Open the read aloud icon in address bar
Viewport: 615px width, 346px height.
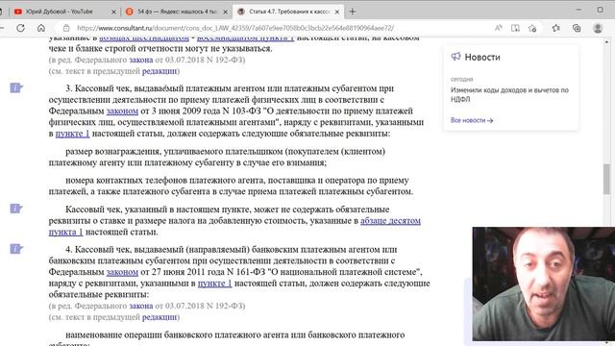click(498, 28)
